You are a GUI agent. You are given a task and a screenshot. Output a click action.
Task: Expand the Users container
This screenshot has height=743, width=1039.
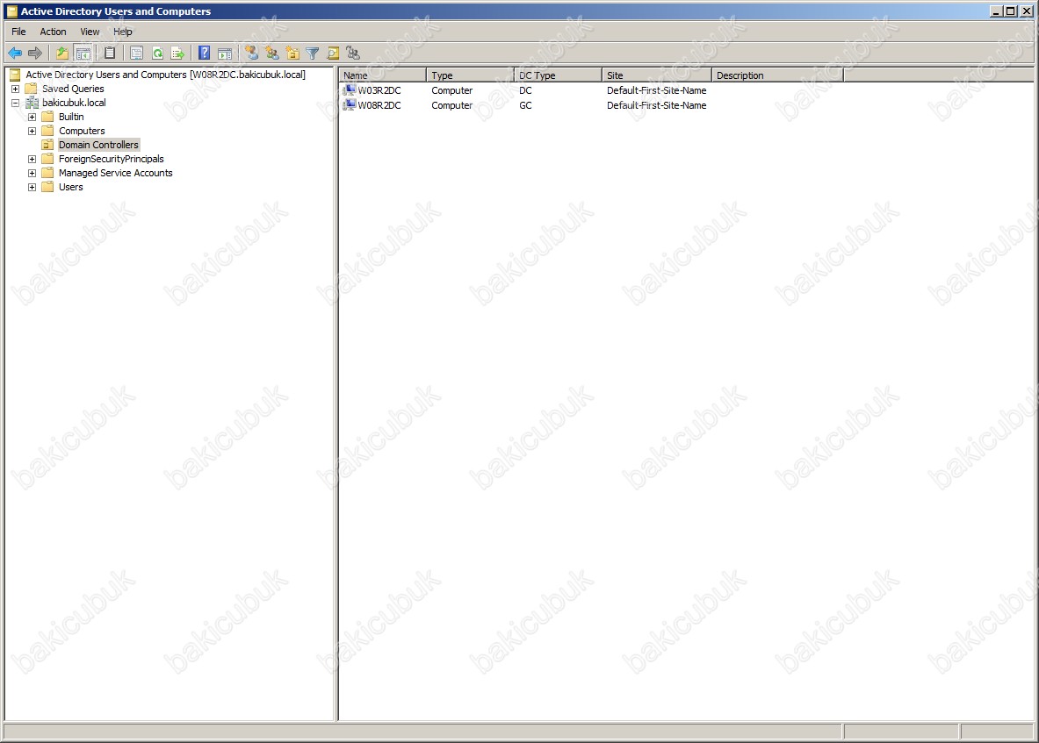click(32, 187)
